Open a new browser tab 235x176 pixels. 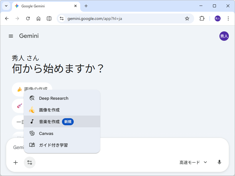pyautogui.click(x=85, y=6)
